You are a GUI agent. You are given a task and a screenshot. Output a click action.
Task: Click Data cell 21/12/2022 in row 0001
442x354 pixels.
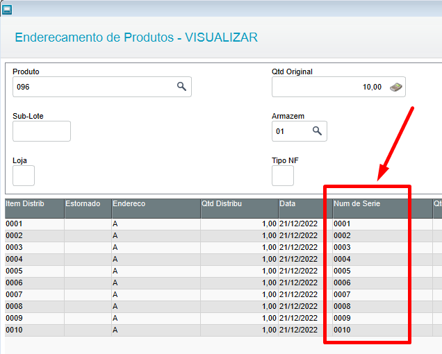click(306, 224)
